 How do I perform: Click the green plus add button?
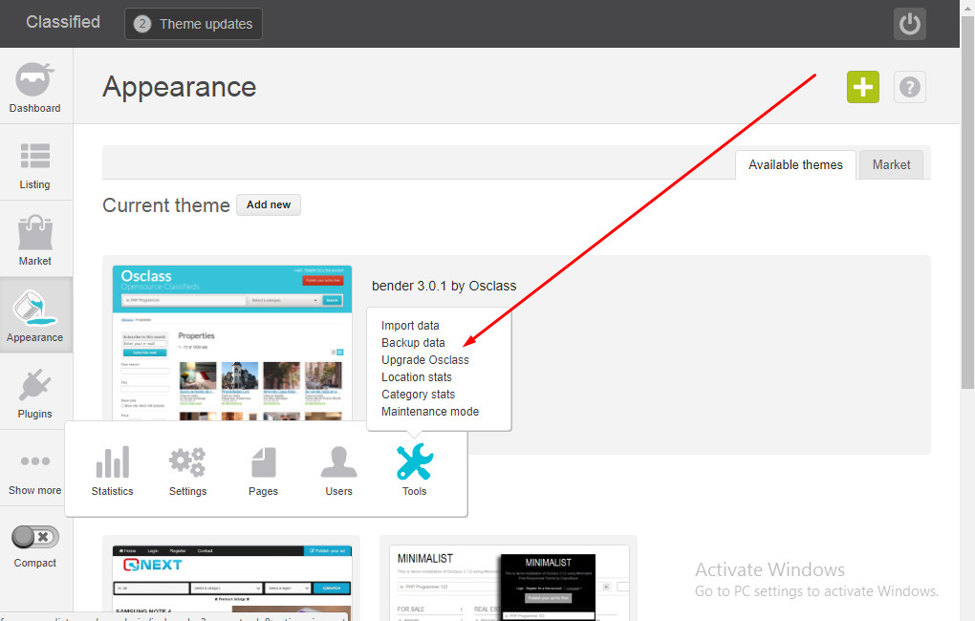[x=863, y=87]
